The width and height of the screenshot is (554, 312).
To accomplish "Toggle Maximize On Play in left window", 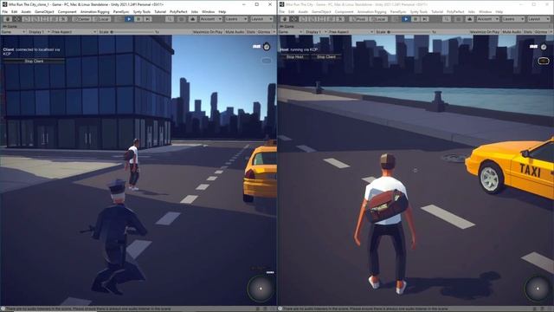I will click(208, 32).
